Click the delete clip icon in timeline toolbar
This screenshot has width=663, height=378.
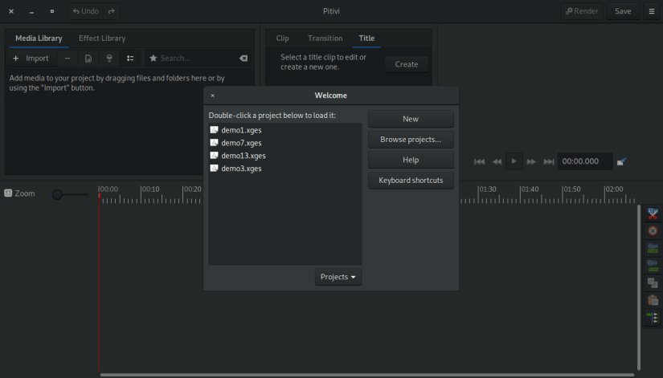(x=653, y=231)
